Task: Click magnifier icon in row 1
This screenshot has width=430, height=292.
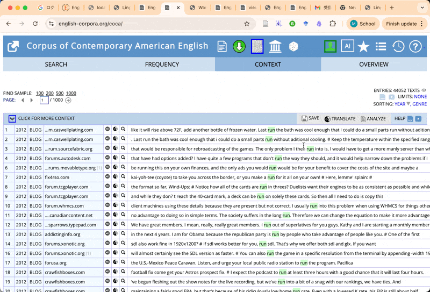Action: [x=123, y=130]
